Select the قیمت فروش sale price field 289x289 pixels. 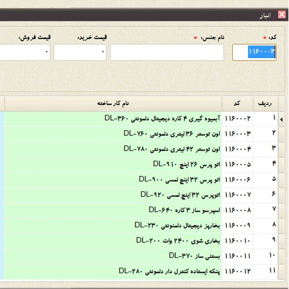click(x=25, y=52)
